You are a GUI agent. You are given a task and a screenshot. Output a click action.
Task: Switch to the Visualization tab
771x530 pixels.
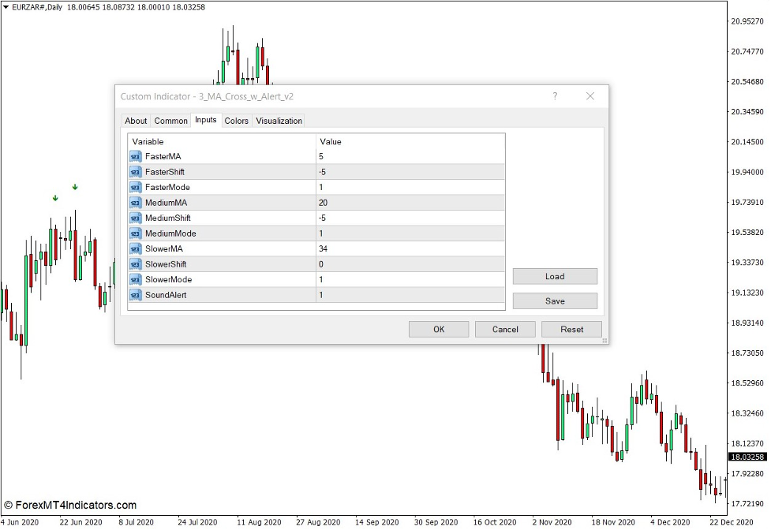tap(279, 121)
